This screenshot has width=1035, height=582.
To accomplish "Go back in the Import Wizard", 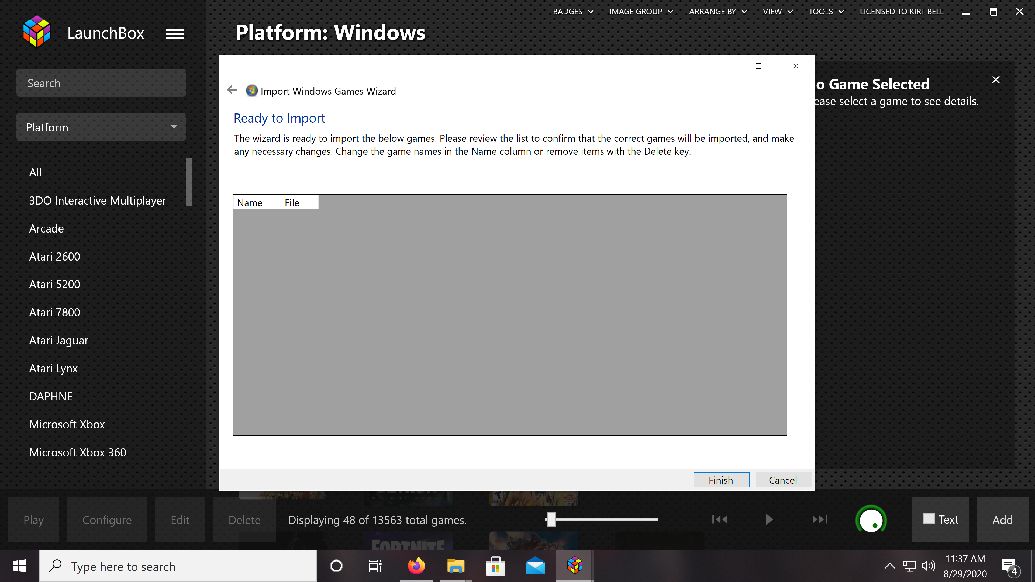I will [x=232, y=90].
